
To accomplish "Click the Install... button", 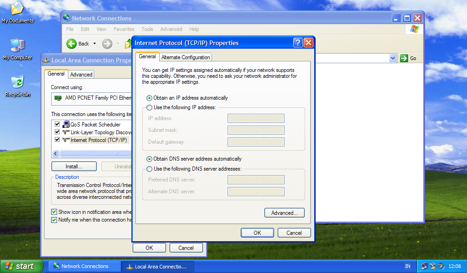I will click(x=74, y=167).
